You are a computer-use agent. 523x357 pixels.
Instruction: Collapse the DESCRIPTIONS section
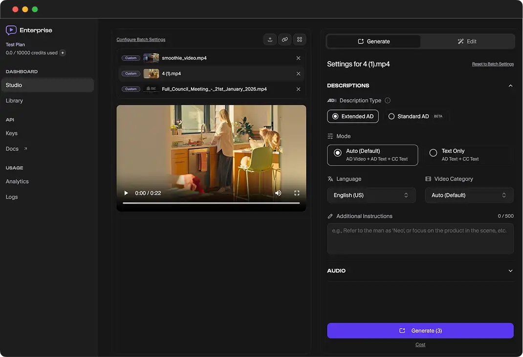click(510, 85)
